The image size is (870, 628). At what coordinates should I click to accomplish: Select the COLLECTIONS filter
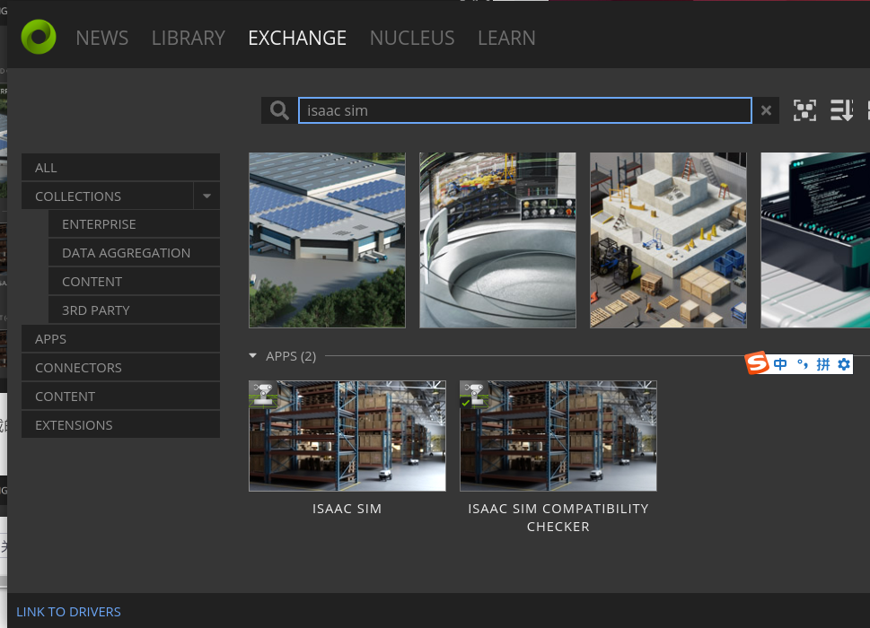tap(107, 196)
